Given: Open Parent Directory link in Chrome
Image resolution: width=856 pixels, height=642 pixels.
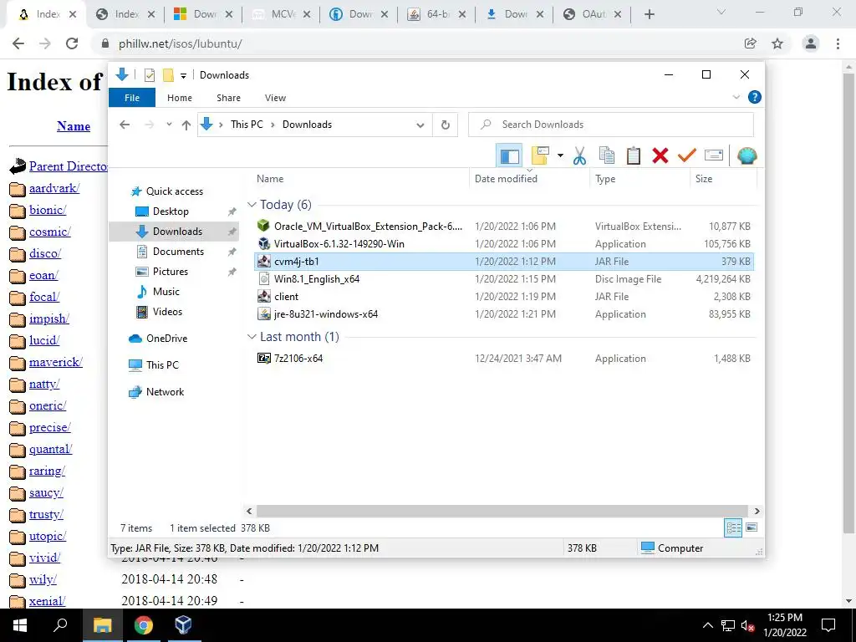Looking at the screenshot, I should 69,166.
